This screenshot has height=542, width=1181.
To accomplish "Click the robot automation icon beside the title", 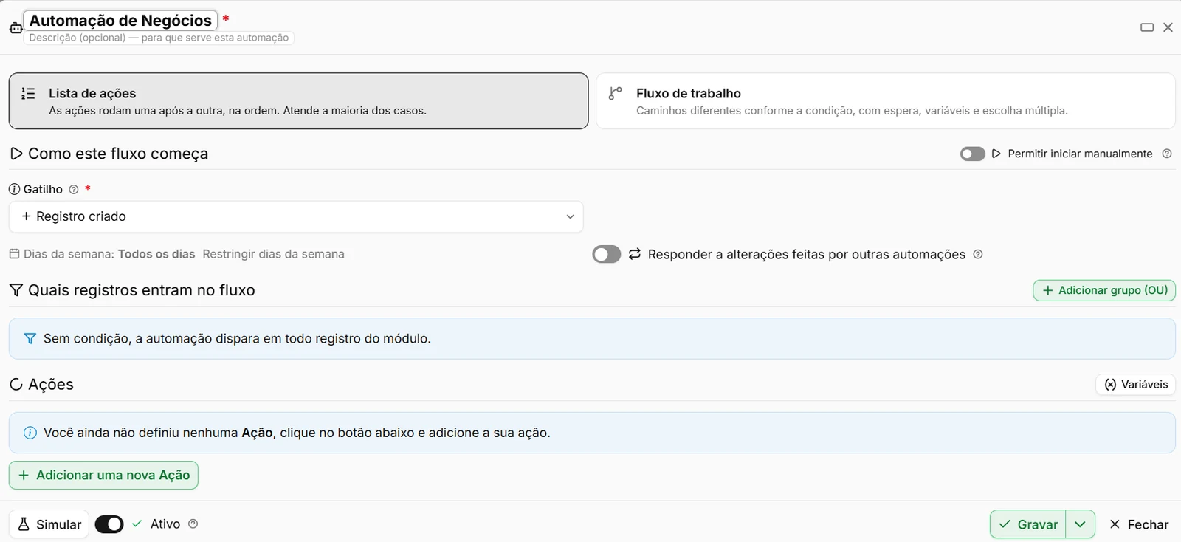I will click(x=16, y=28).
